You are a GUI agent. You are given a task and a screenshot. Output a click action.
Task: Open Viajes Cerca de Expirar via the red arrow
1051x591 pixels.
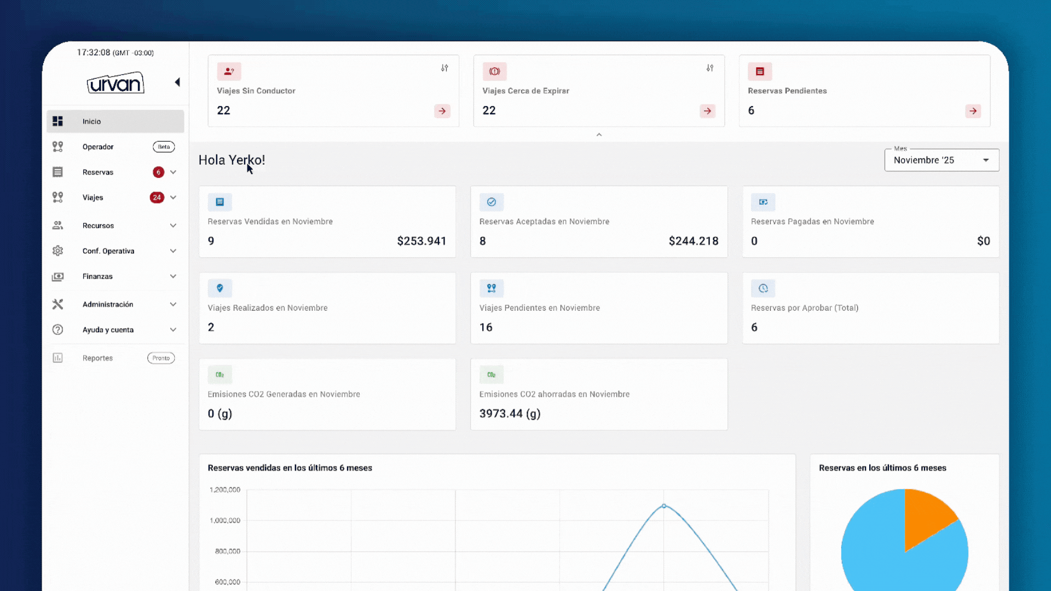[707, 111]
